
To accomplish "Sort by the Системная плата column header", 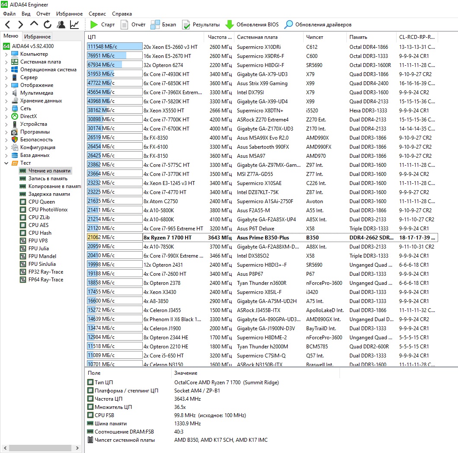I will pyautogui.click(x=269, y=37).
